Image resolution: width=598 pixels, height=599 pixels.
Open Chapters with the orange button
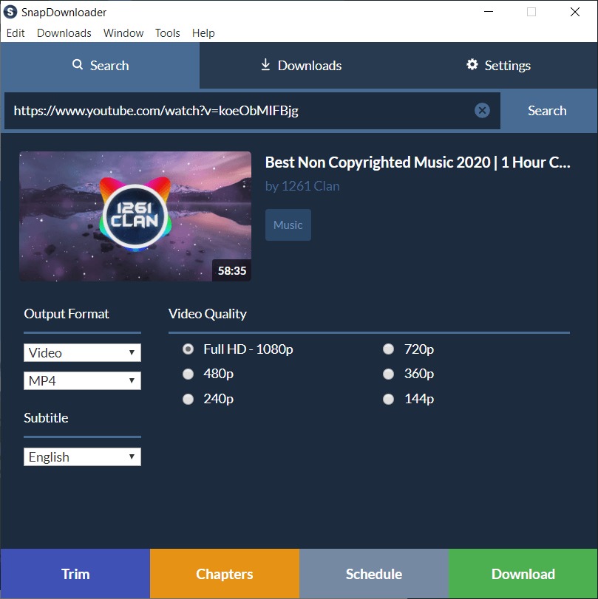[x=225, y=574]
